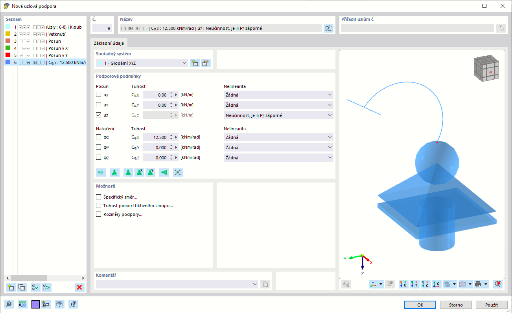Select the Základní údaje tab
The image size is (512, 314).
108,43
